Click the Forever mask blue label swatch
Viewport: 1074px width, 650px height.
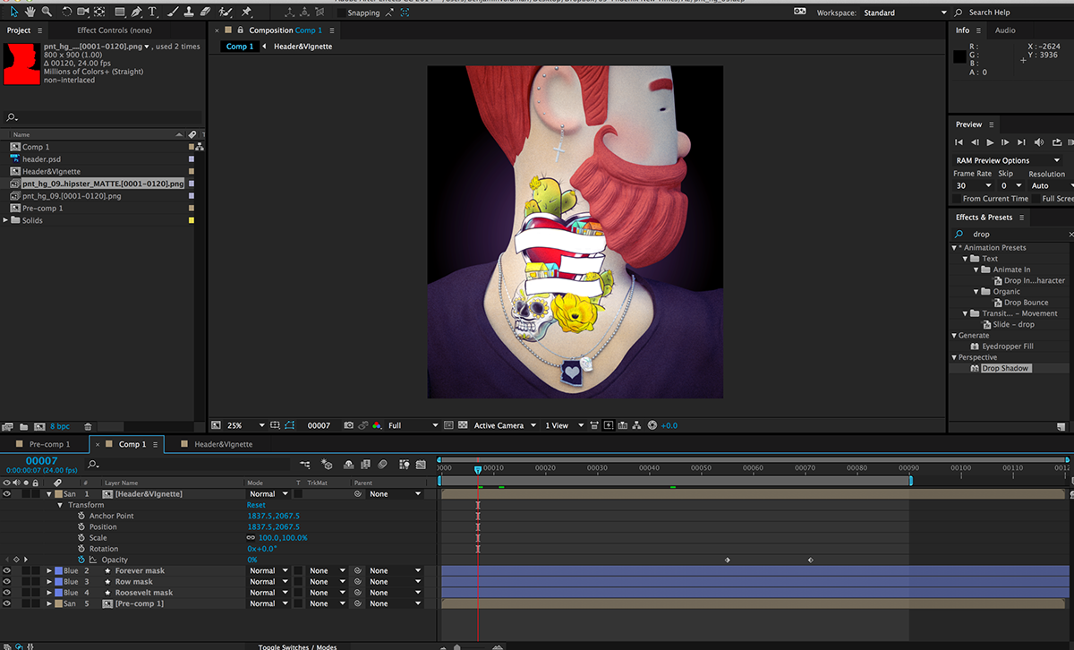coord(58,570)
